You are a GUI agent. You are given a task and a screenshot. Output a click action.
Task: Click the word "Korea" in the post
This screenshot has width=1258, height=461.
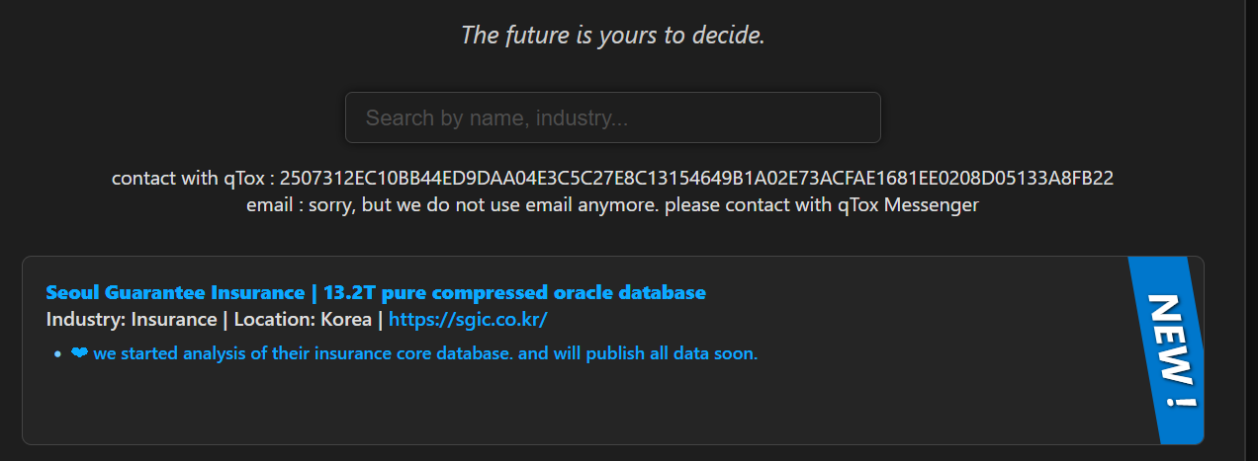(347, 320)
